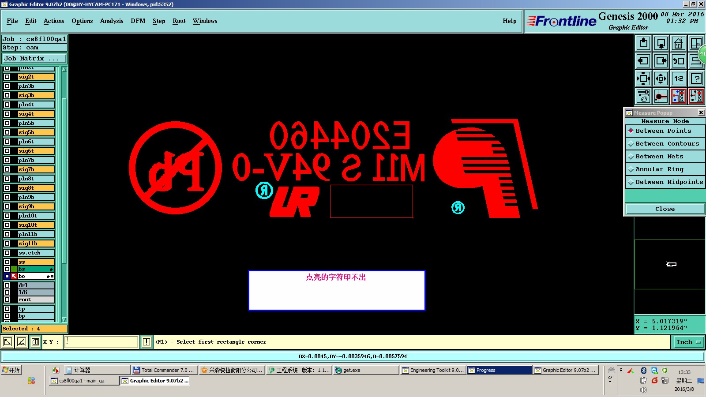
Task: Click the pan left view icon
Action: point(643,61)
